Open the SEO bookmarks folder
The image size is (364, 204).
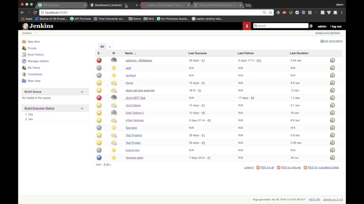(149, 19)
